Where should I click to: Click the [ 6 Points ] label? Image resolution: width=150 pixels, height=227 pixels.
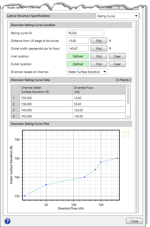[x=123, y=80]
